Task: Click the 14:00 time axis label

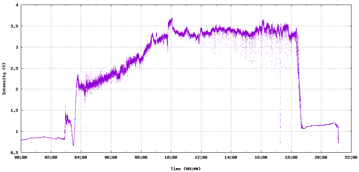Action: click(231, 158)
